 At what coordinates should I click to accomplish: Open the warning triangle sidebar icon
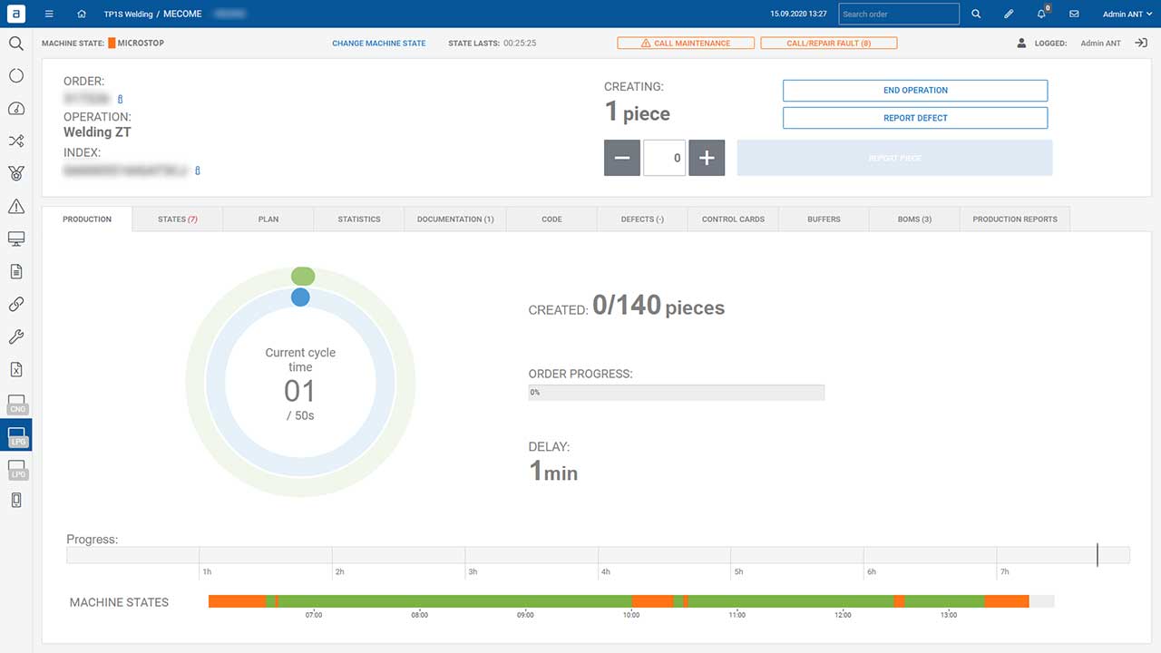(15, 206)
